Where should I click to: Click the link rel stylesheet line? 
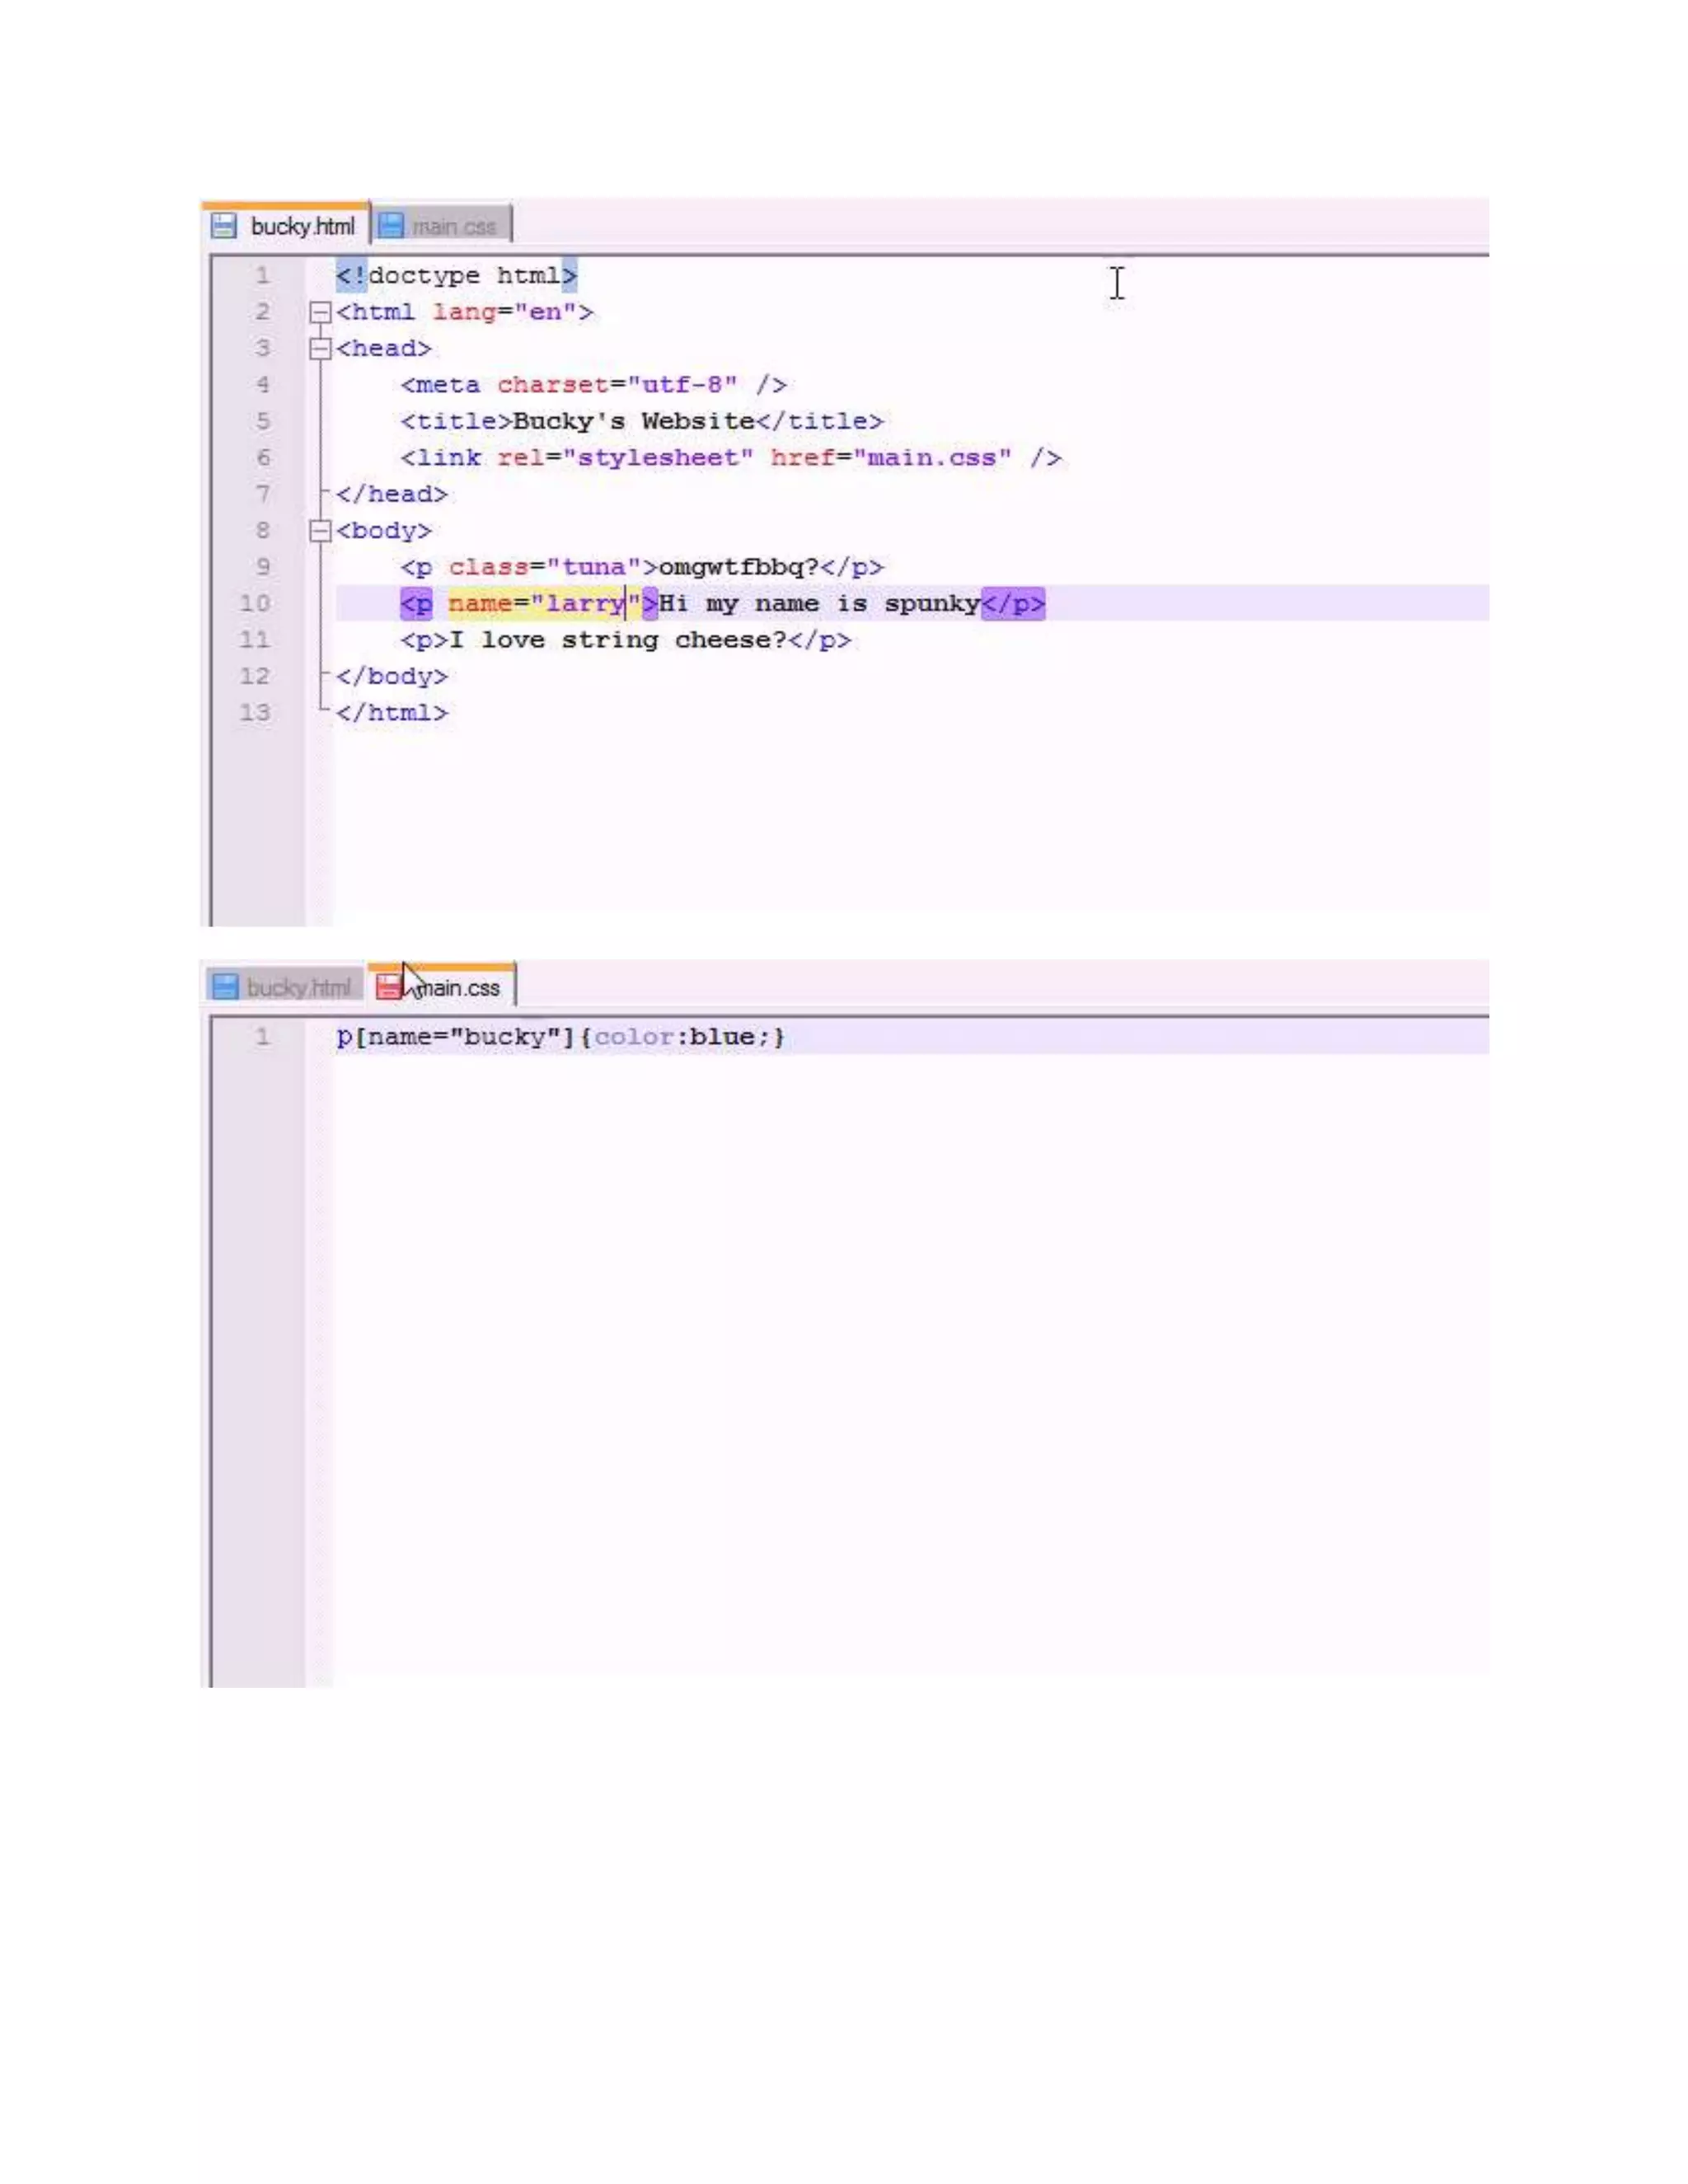coord(731,458)
